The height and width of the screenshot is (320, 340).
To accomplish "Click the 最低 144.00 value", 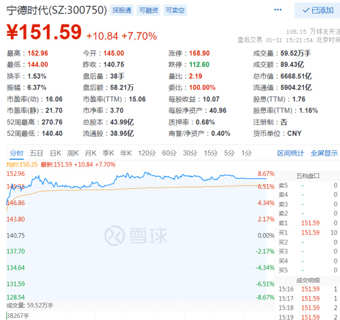I will 37,65.
